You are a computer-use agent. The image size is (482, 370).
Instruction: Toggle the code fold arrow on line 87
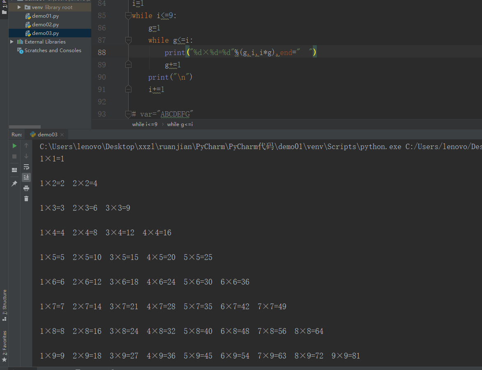click(x=128, y=40)
